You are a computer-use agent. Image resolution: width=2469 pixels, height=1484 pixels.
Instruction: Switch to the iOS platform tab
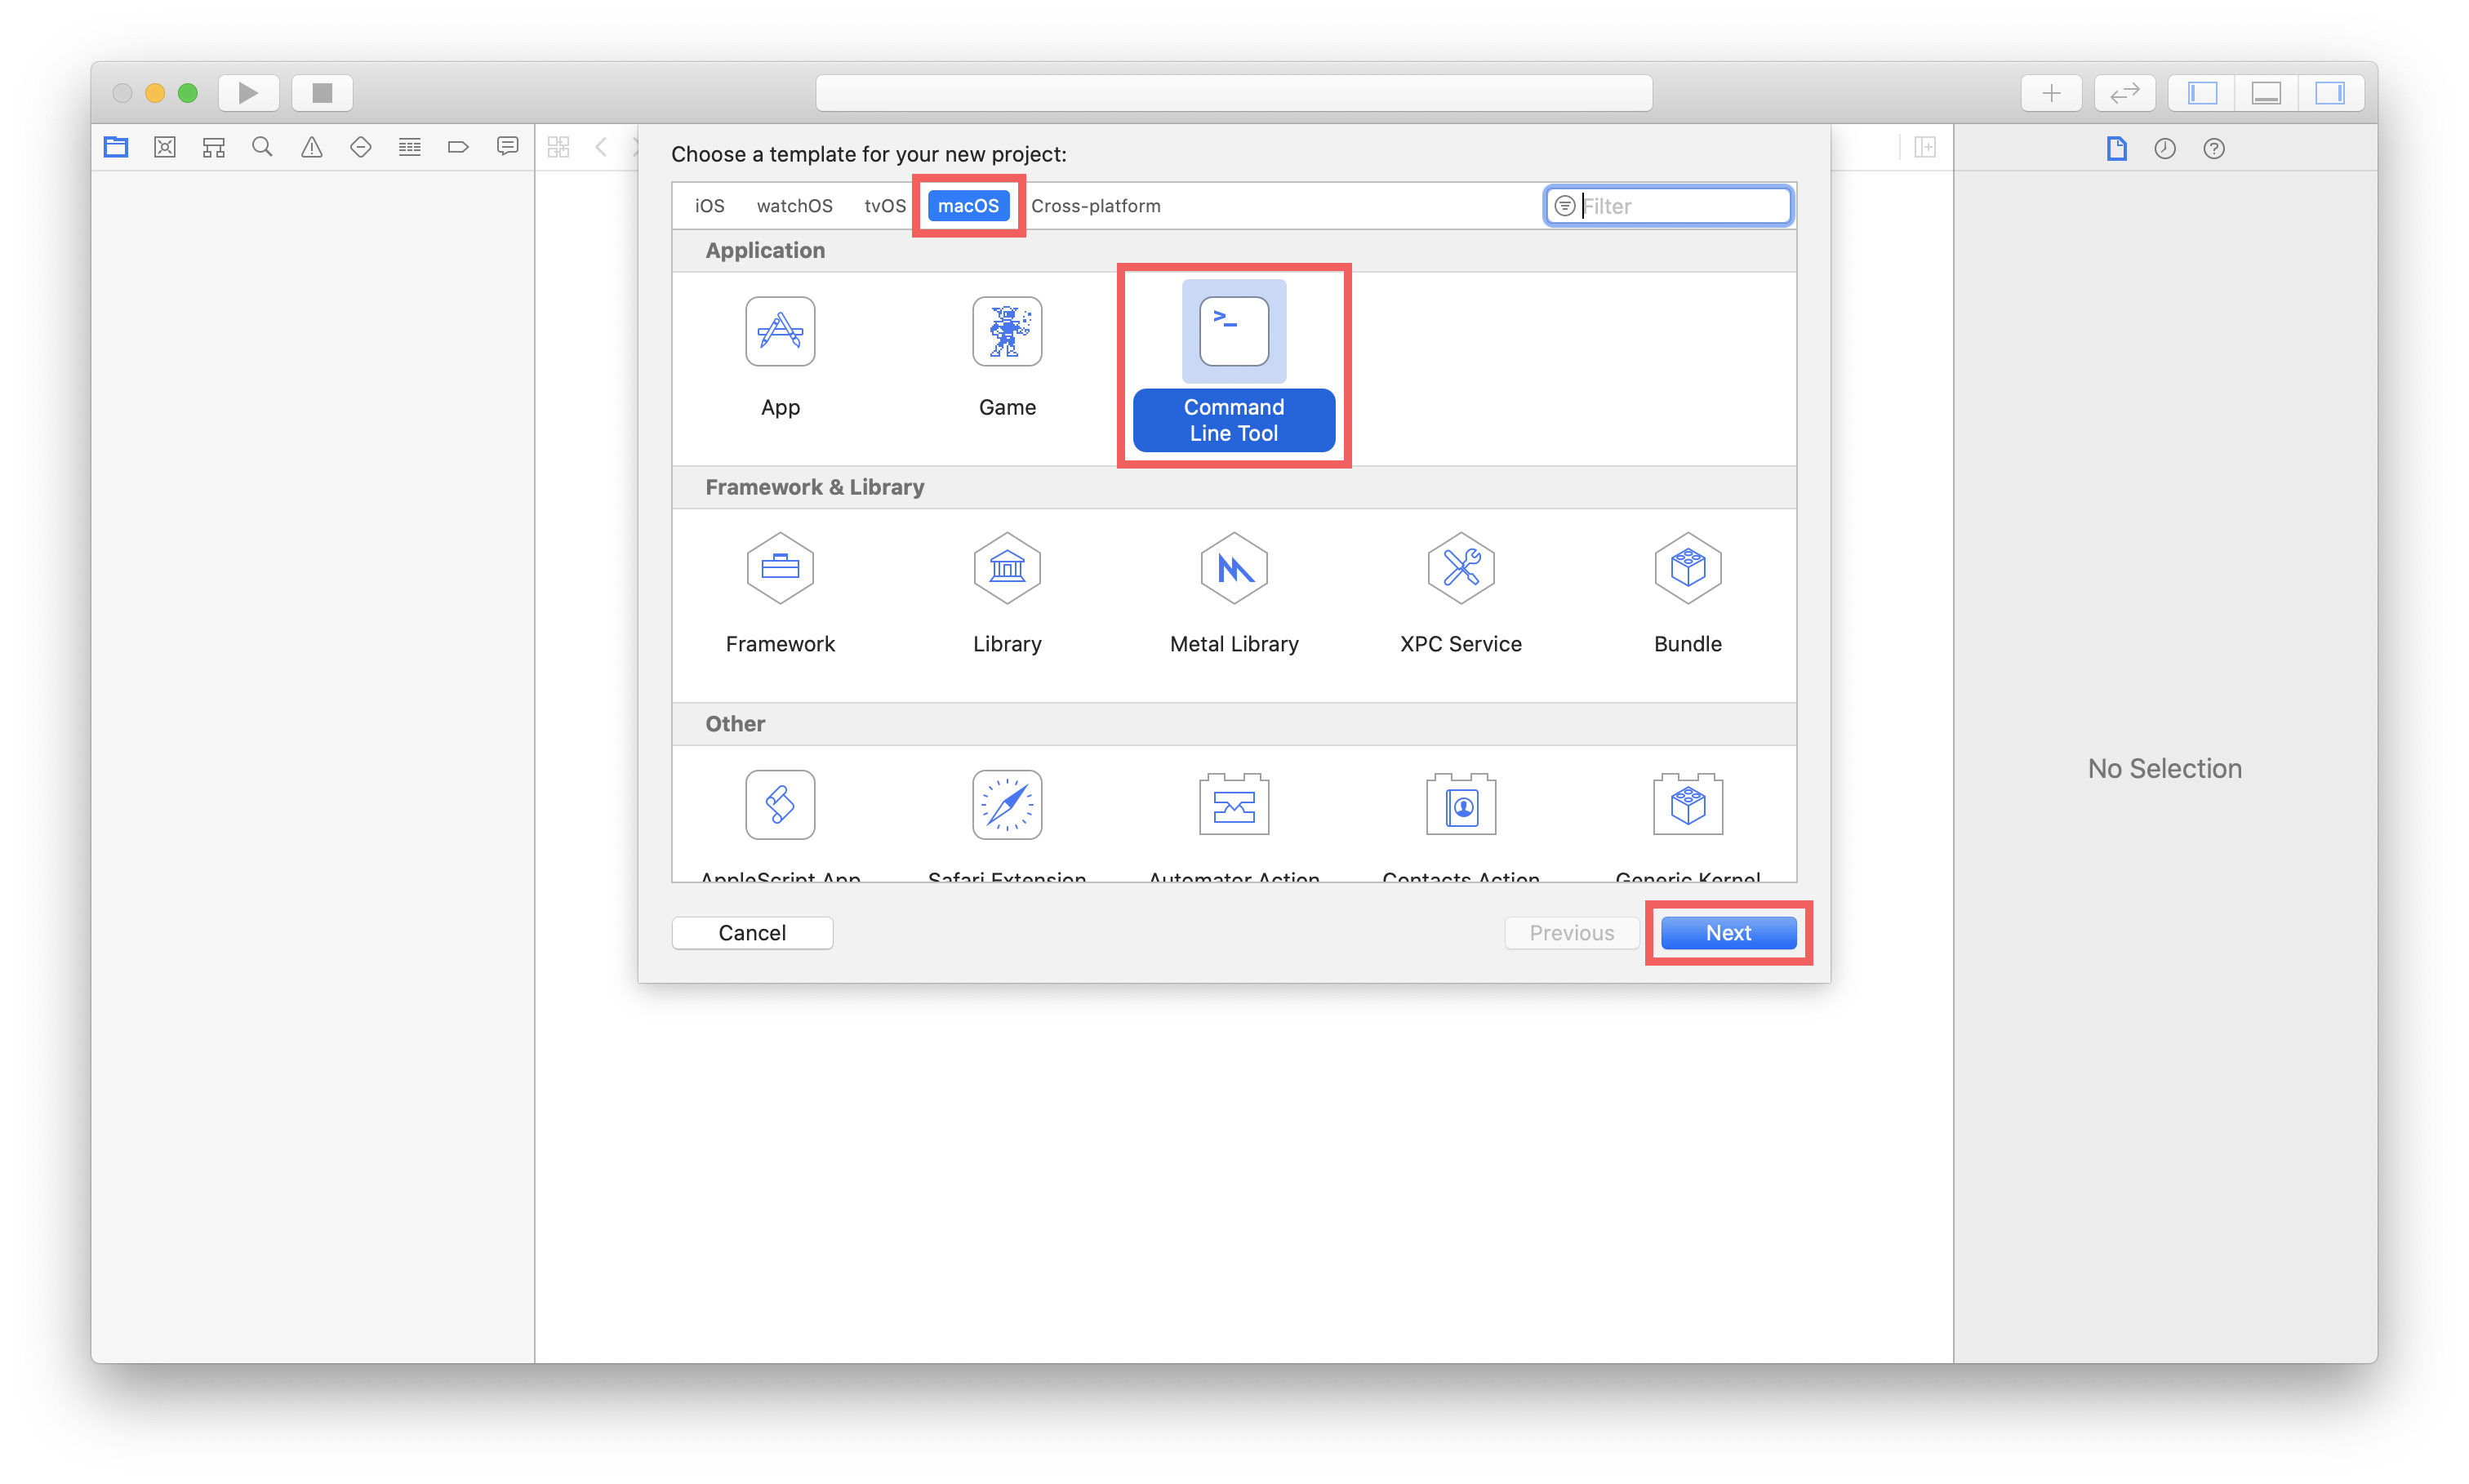[709, 206]
